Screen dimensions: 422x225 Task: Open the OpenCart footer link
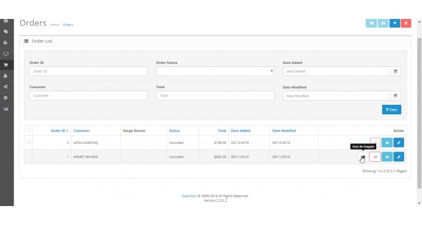189,196
